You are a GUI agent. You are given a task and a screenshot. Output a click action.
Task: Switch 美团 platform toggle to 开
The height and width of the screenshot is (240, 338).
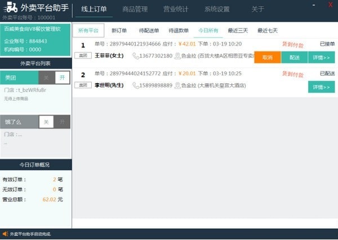[63, 78]
